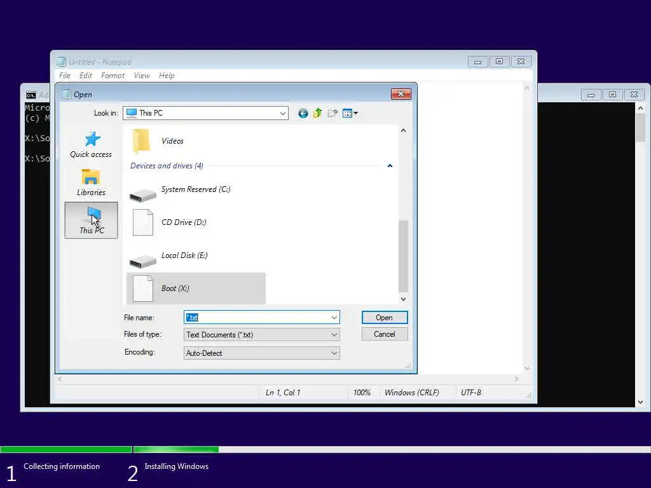Open Notepad's File menu
Screen dimensions: 651x488
pyautogui.click(x=65, y=76)
